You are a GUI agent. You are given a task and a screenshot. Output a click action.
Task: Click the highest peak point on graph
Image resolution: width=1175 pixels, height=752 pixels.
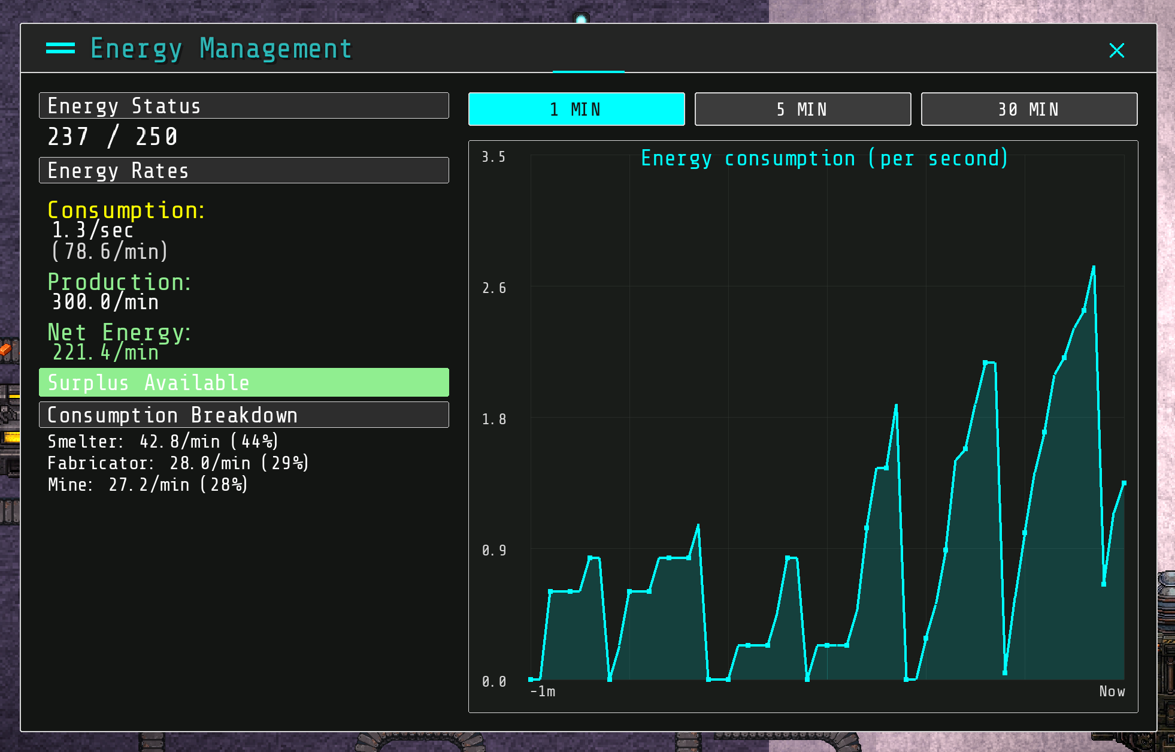(x=1094, y=267)
